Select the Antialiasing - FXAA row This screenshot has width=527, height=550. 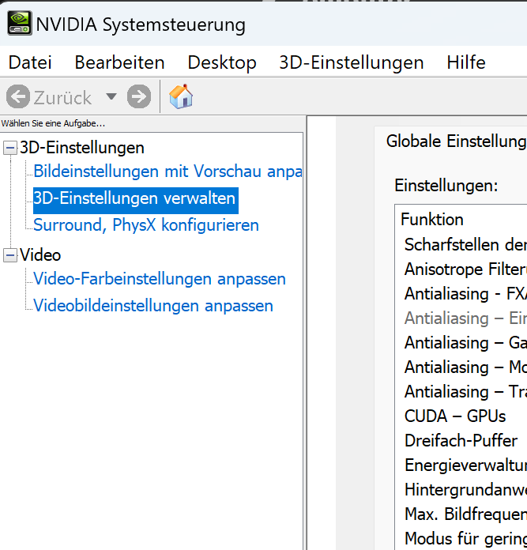point(465,294)
